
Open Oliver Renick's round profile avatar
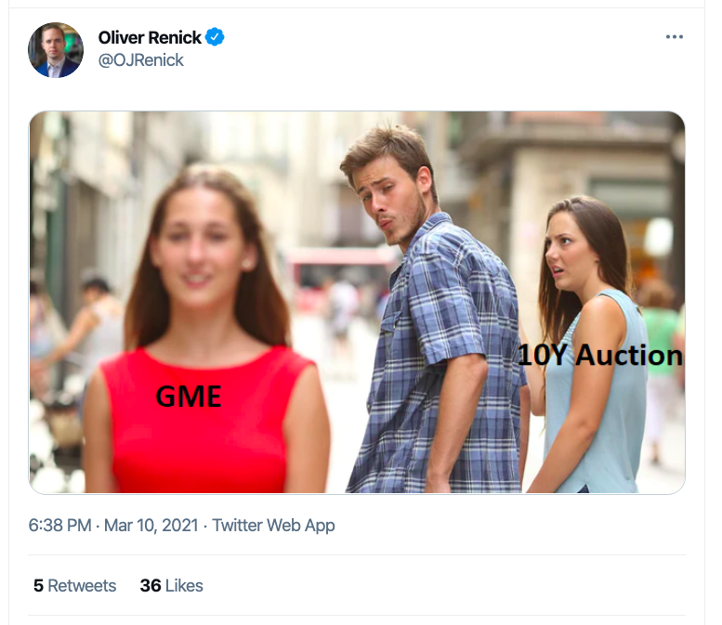(x=56, y=50)
